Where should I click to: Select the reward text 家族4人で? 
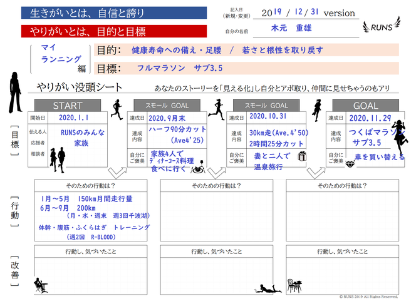167,154
